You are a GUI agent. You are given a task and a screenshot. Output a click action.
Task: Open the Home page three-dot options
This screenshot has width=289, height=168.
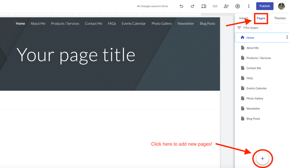pyautogui.click(x=287, y=37)
